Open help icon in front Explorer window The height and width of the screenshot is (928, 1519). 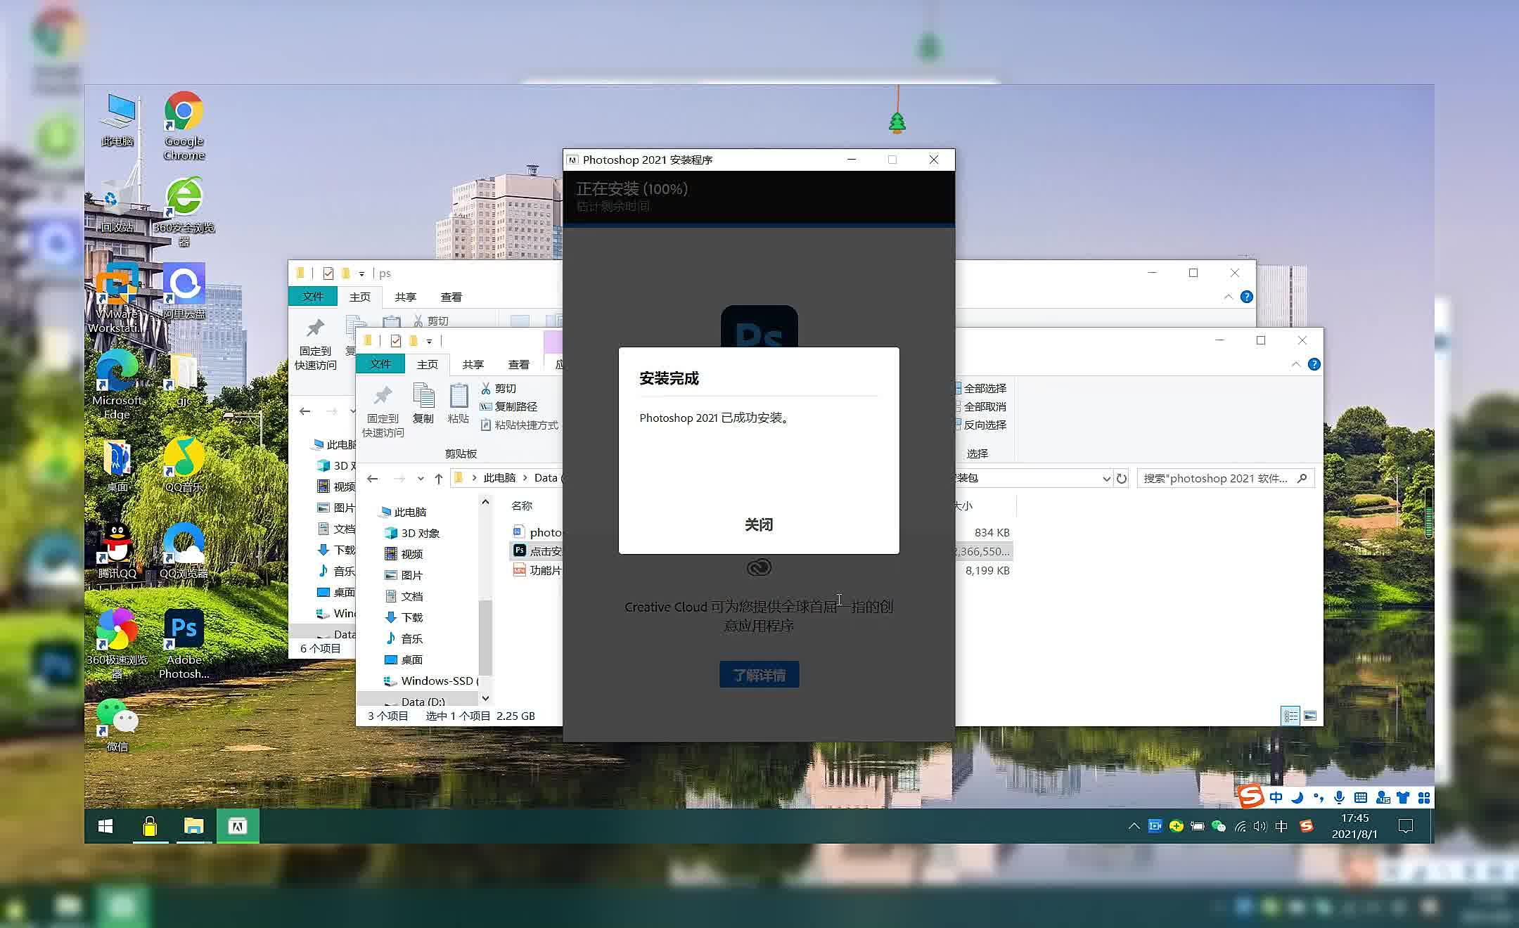(x=1314, y=364)
